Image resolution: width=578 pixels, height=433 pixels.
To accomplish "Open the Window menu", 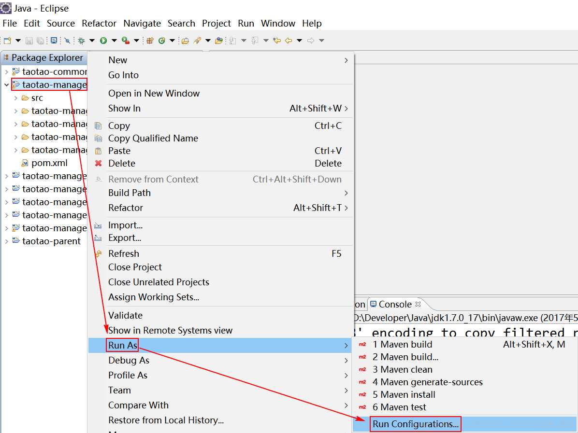I will point(278,23).
